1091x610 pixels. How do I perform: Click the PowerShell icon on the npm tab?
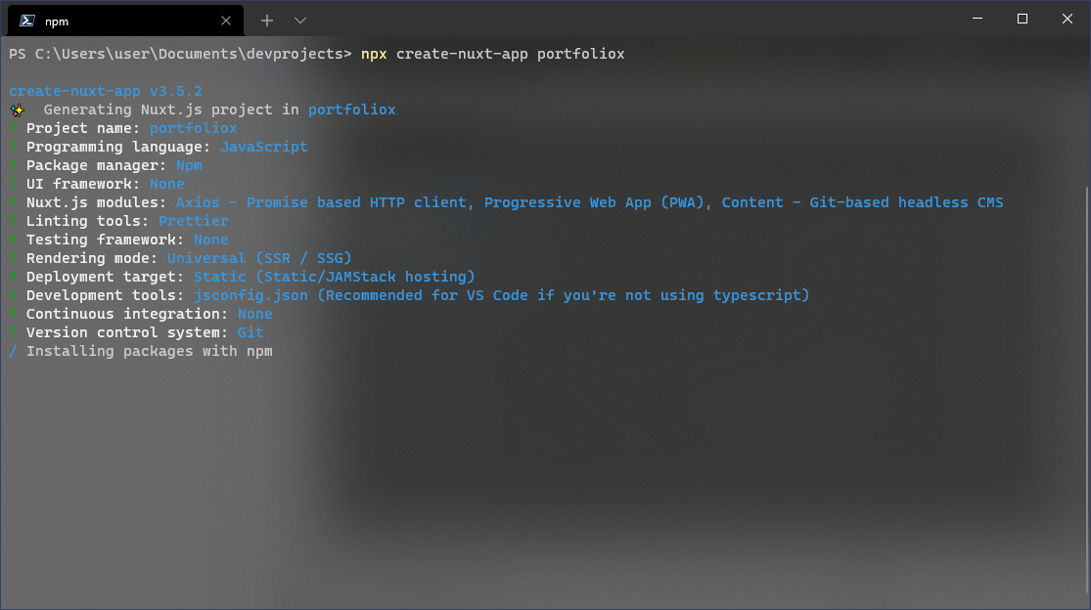click(x=27, y=20)
